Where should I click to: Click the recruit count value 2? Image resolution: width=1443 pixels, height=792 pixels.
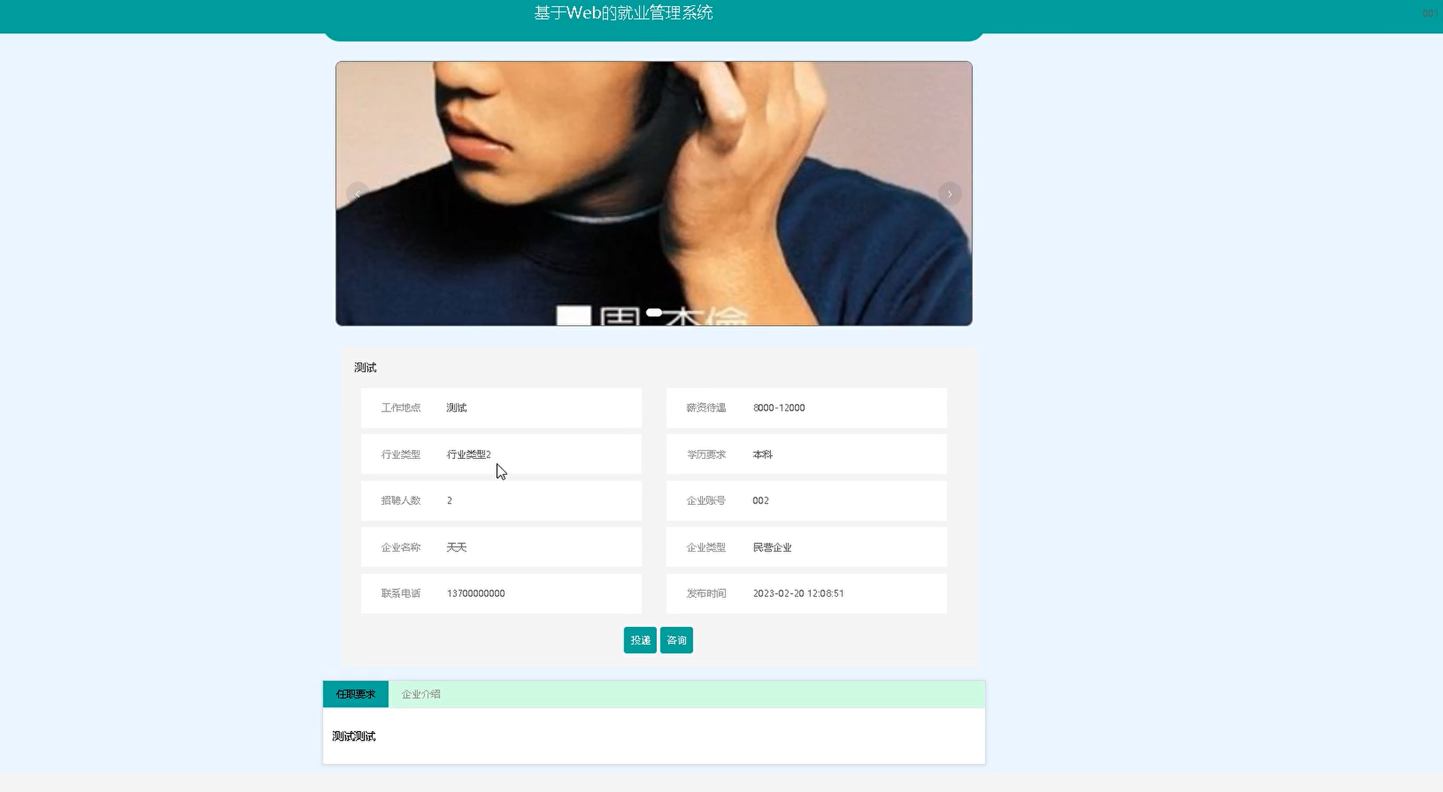point(450,500)
